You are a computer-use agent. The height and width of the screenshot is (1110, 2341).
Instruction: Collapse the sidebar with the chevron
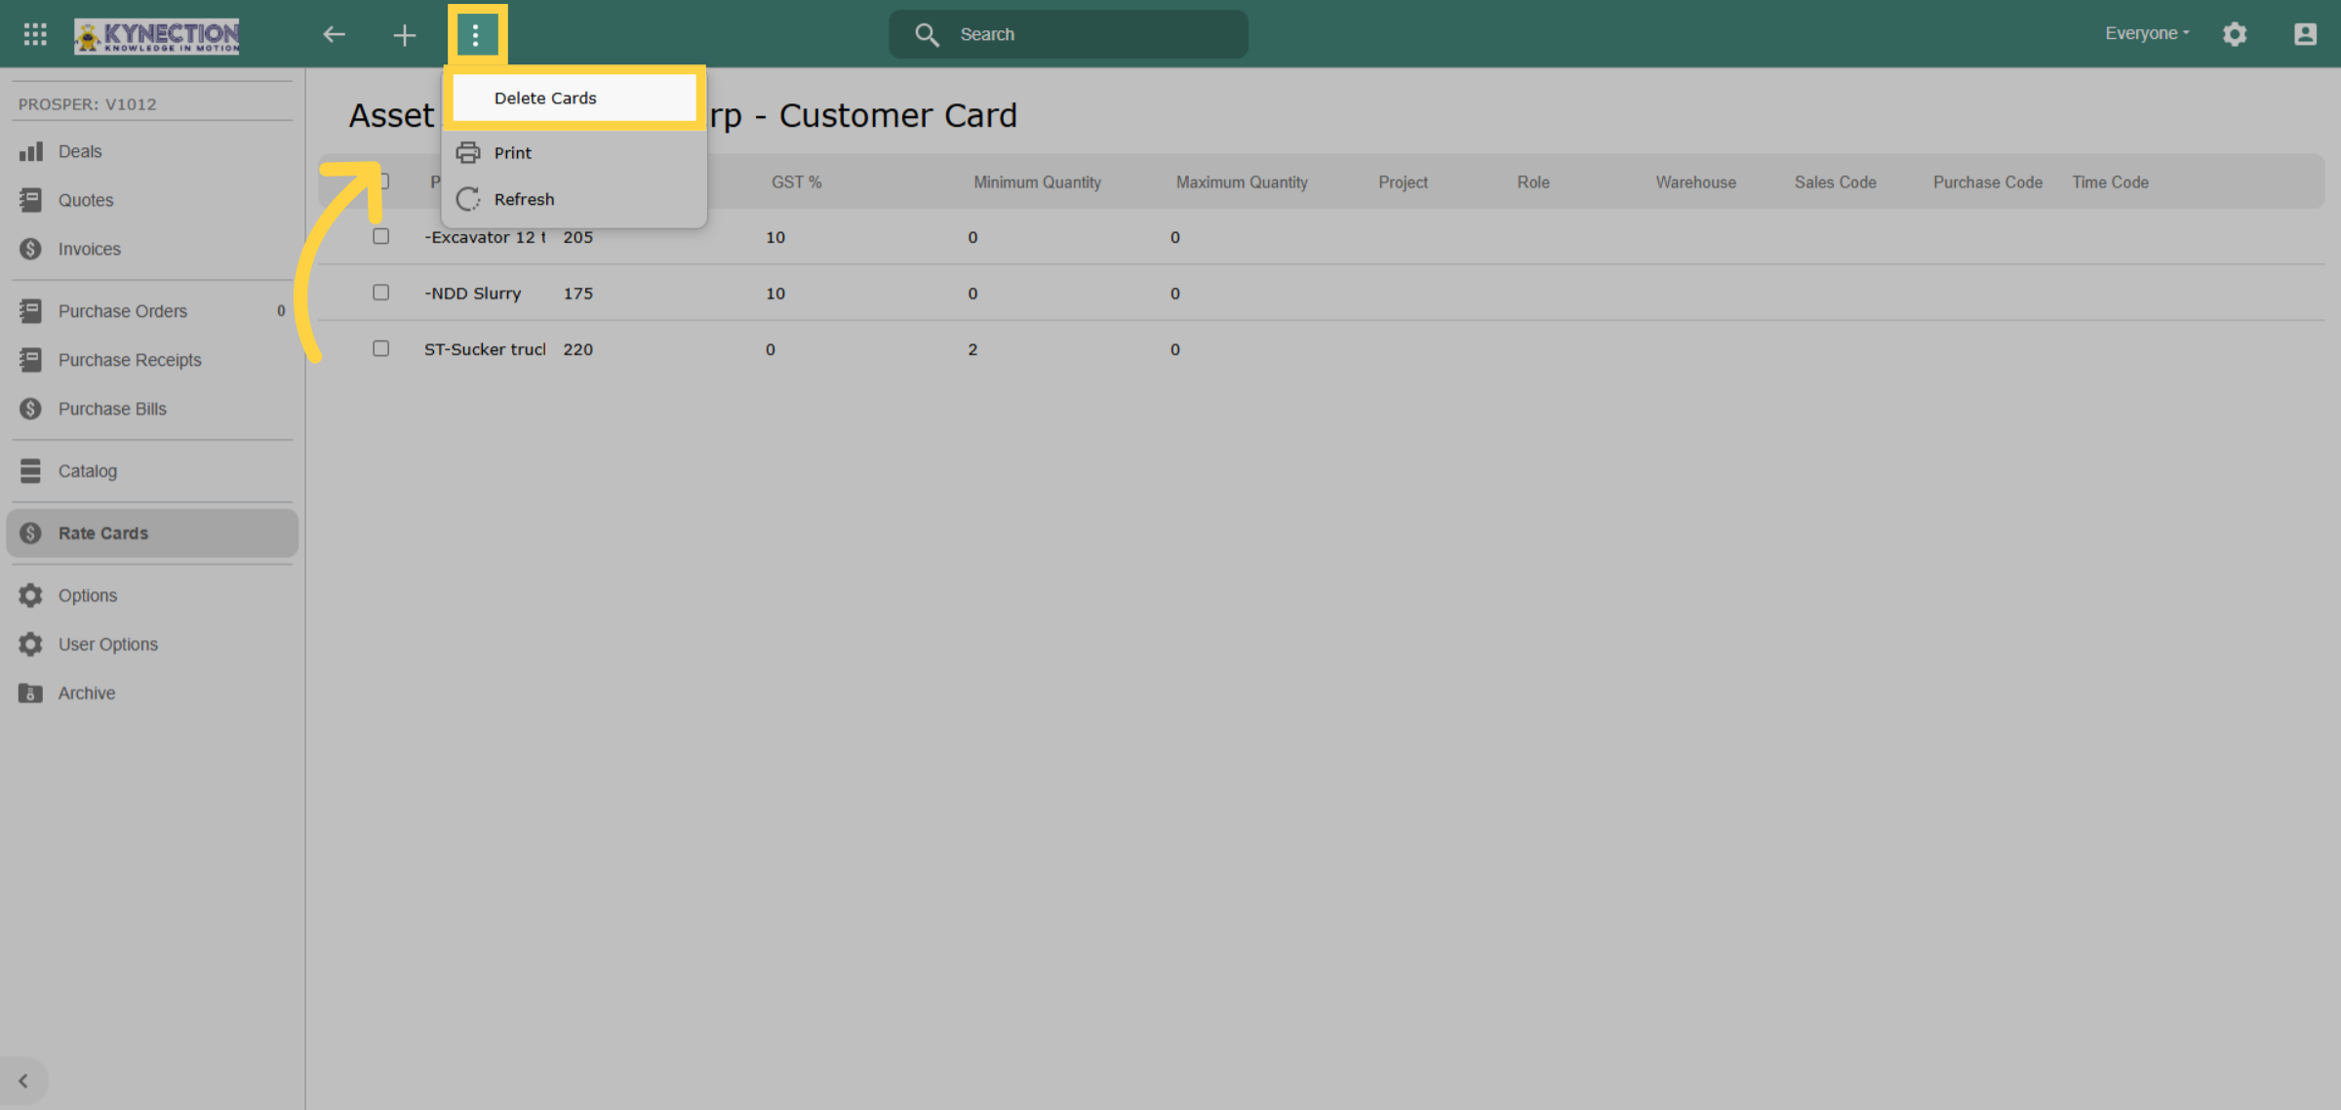point(23,1081)
